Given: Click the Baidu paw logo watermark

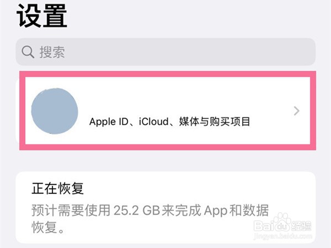Looking at the screenshot, I should pos(282,222).
